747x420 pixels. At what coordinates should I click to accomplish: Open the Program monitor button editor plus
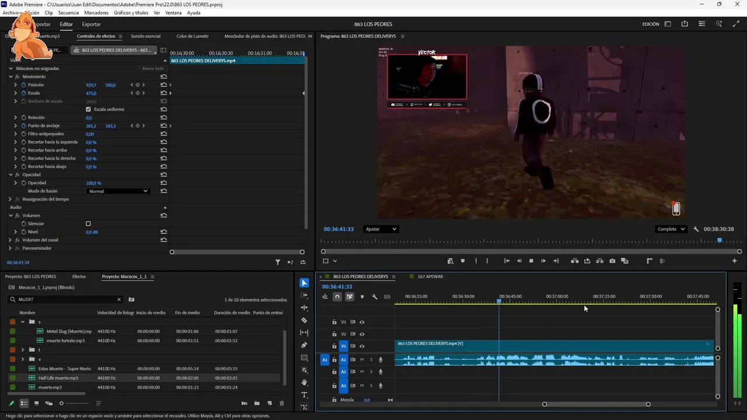(735, 261)
